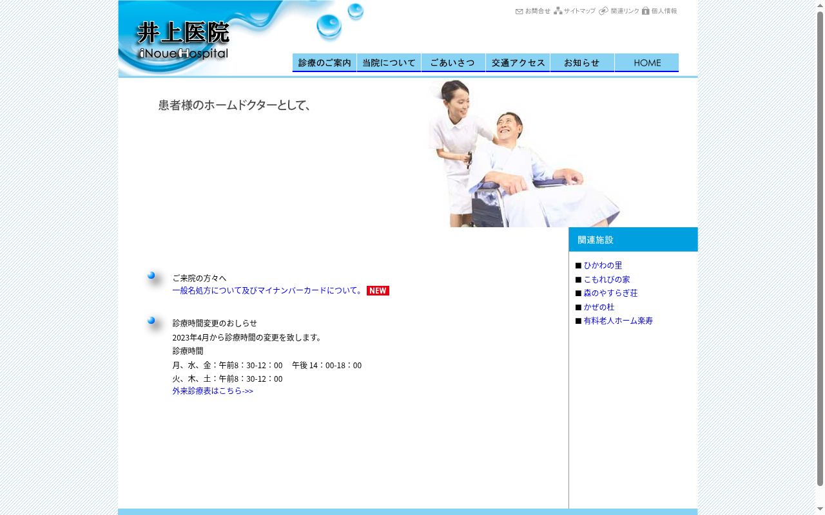Select the 診療のご案内 navigation tab
This screenshot has width=825, height=515.
click(x=324, y=62)
